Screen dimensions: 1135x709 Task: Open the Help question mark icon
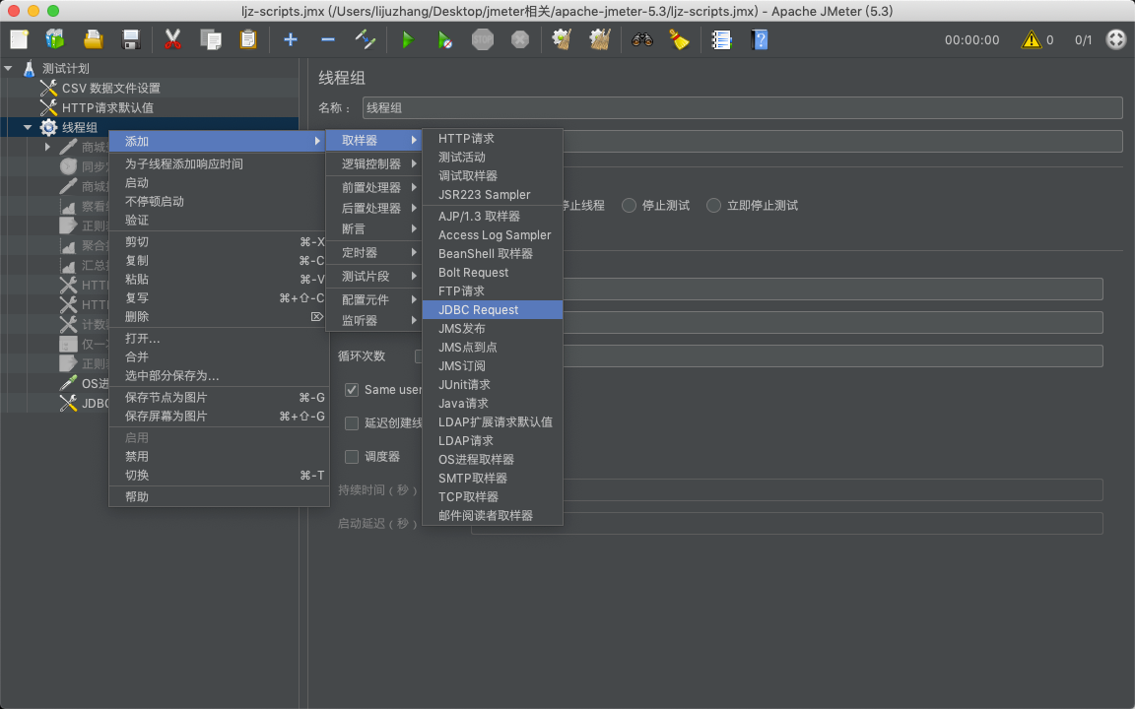coord(760,39)
